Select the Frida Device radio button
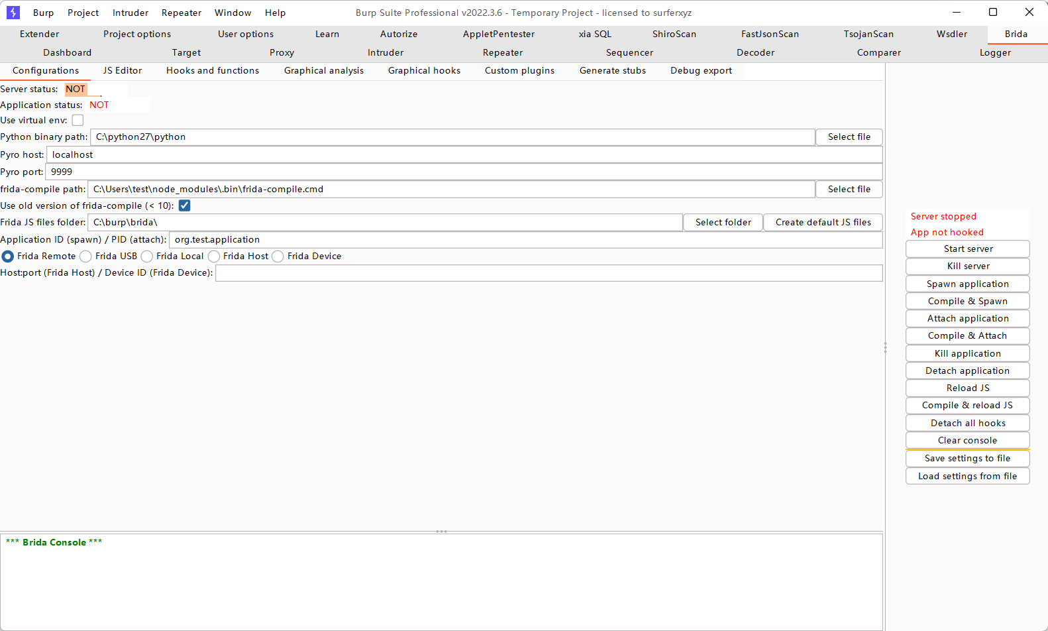The height and width of the screenshot is (631, 1048). point(278,256)
